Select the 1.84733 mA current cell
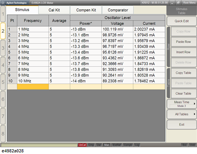This screenshot has width=197, height=154. 149,64
